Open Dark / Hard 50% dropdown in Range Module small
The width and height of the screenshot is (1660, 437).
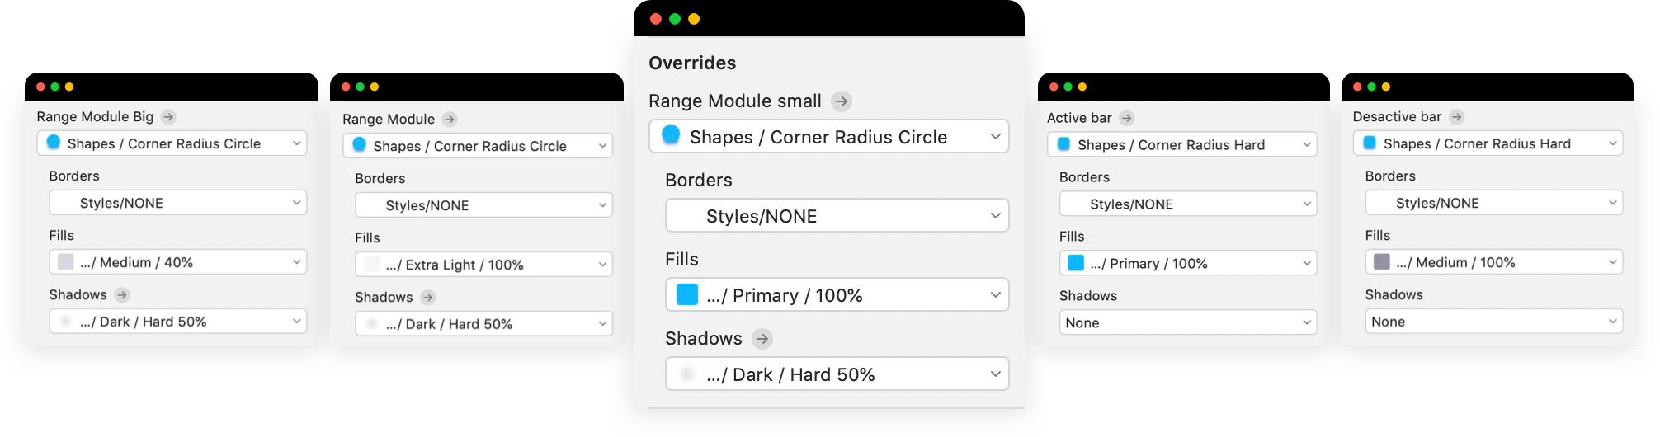pos(837,374)
